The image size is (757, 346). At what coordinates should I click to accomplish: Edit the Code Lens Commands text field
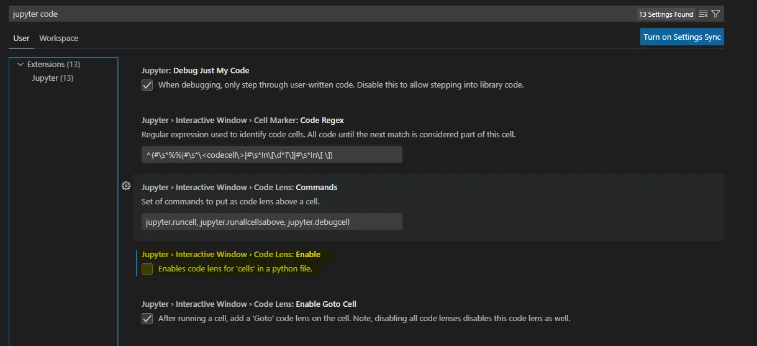[x=272, y=222]
